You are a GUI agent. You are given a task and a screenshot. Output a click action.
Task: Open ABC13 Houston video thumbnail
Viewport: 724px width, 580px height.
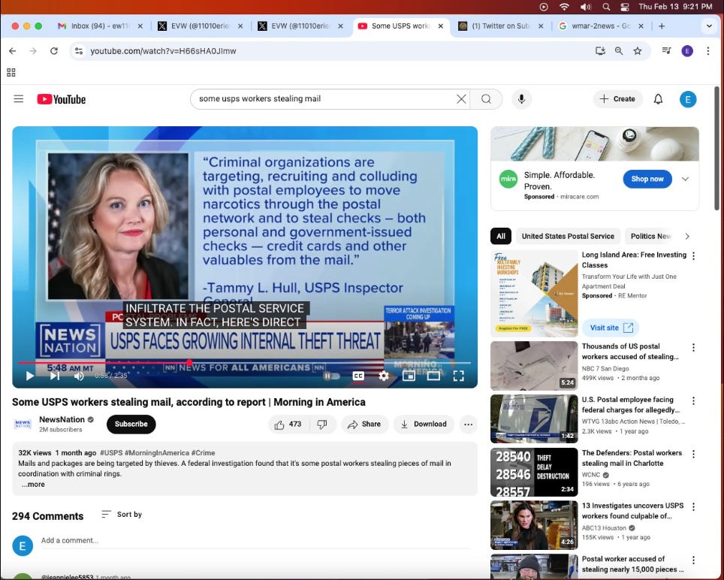point(534,525)
